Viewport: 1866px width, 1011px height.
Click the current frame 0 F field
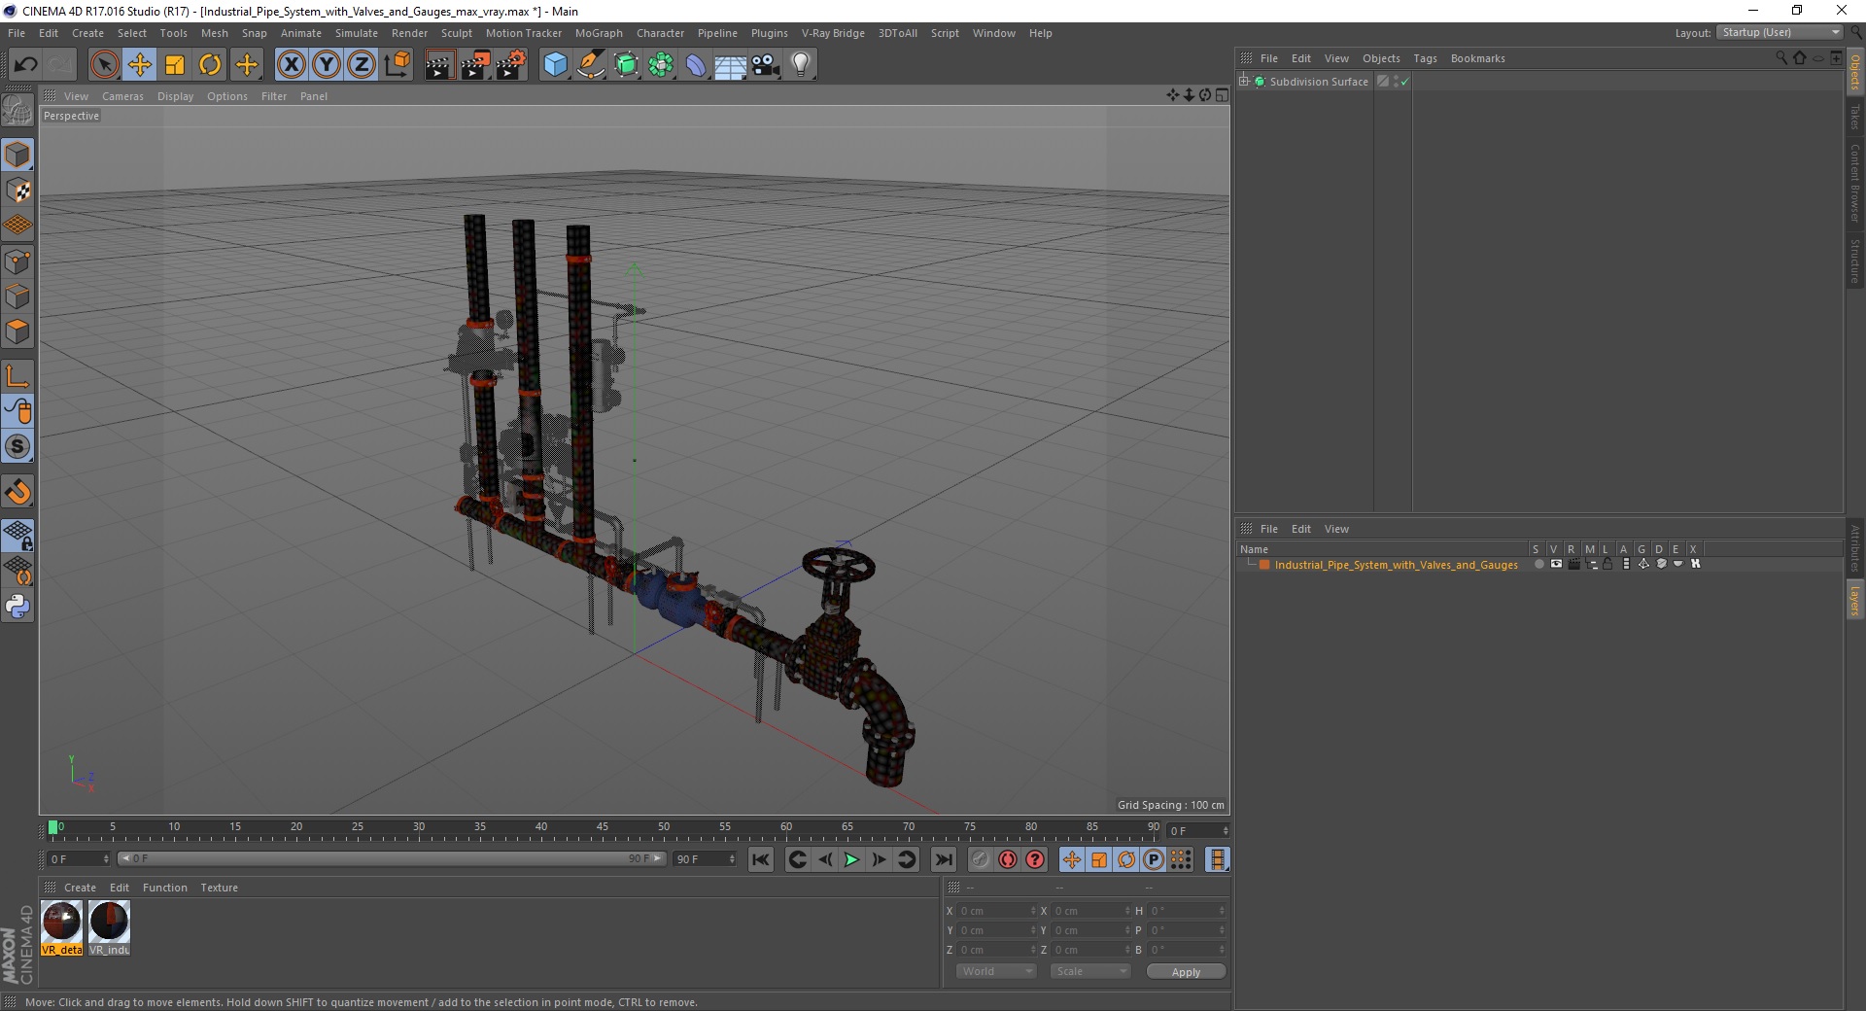78,859
